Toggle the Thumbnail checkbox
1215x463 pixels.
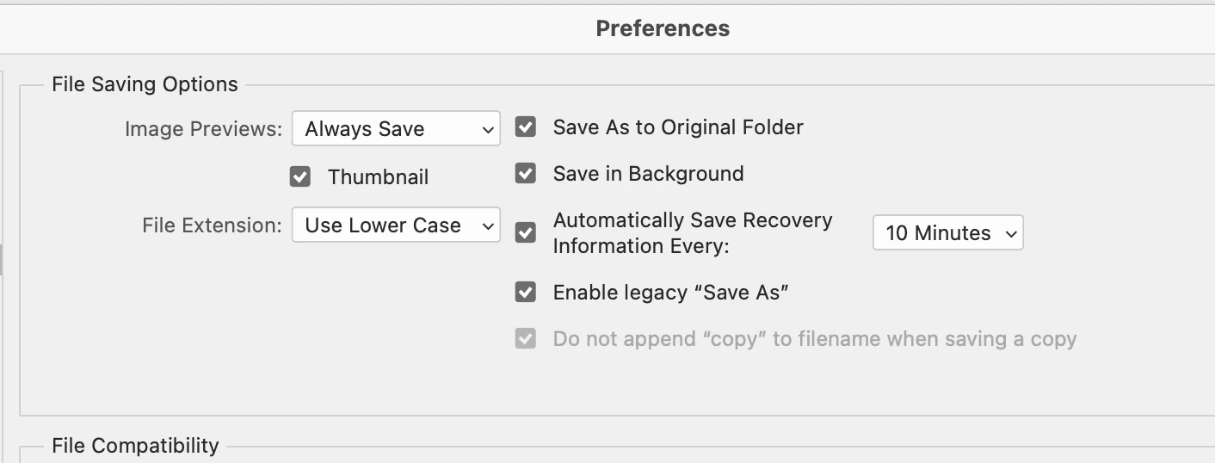pos(299,177)
